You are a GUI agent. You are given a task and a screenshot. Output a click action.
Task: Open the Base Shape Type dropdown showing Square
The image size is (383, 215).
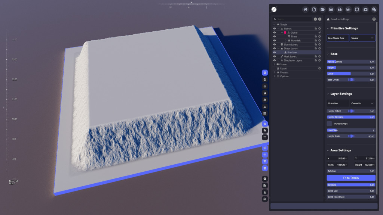pos(362,38)
